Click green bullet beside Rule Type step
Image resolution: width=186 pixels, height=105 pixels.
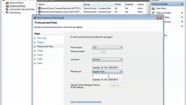[x=35, y=38]
